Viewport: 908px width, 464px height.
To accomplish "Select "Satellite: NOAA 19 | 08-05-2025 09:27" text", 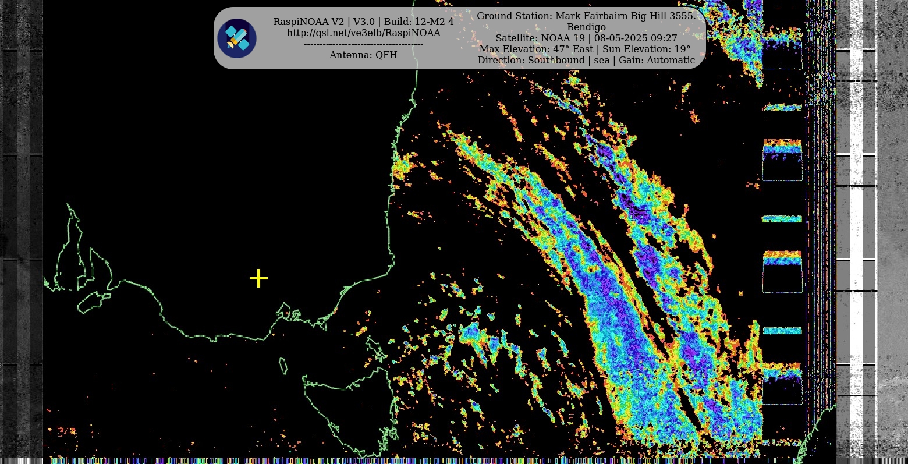I will pyautogui.click(x=586, y=38).
